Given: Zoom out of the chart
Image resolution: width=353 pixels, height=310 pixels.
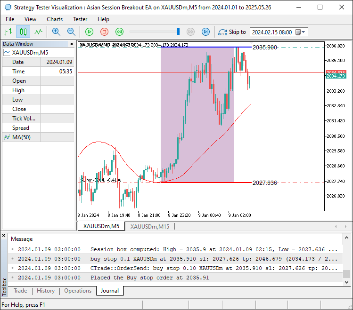Looking at the screenshot, I should (x=71, y=32).
